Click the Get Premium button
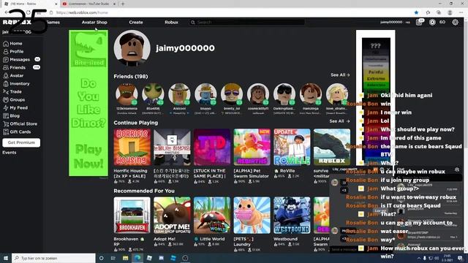The height and width of the screenshot is (263, 468). tap(21, 143)
